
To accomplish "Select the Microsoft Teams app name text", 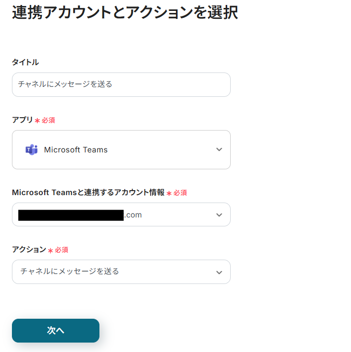I will 76,150.
